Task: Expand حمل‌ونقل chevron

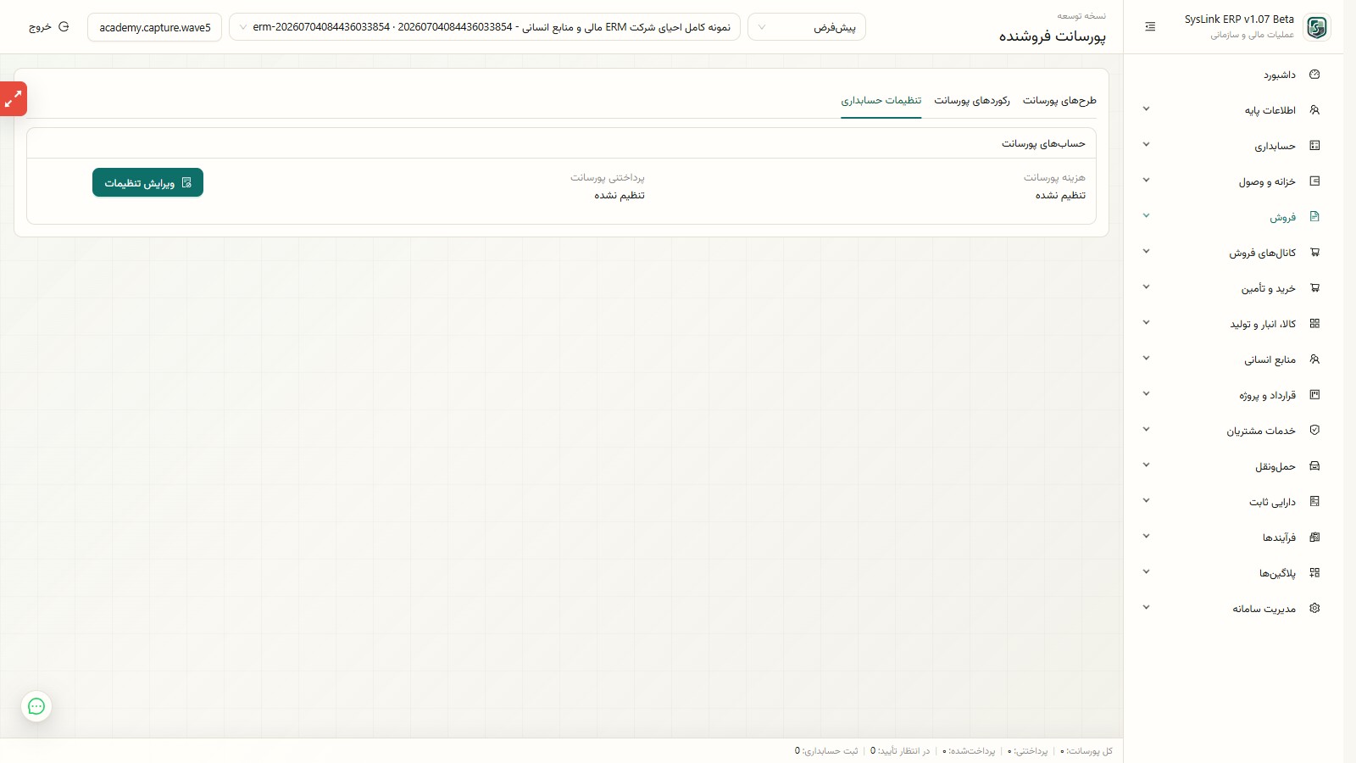Action: click(1146, 465)
